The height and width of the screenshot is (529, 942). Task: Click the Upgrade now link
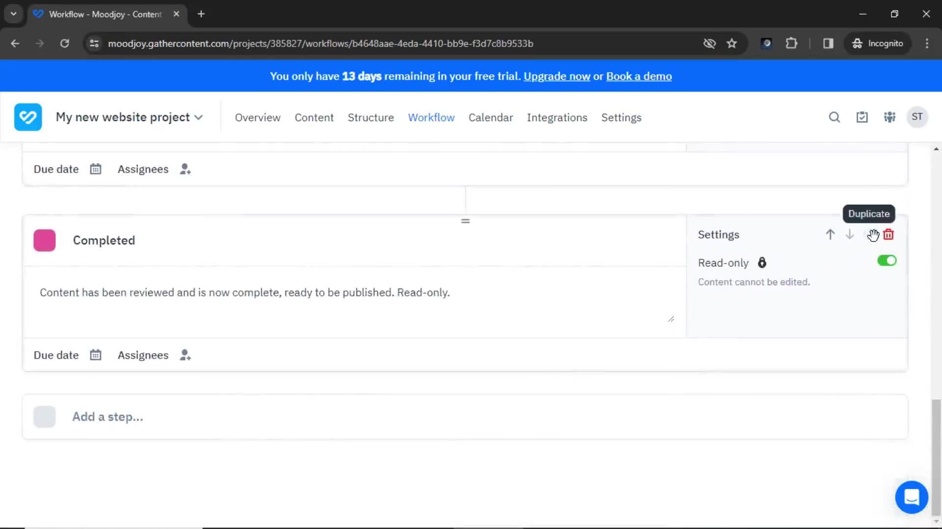click(x=557, y=76)
